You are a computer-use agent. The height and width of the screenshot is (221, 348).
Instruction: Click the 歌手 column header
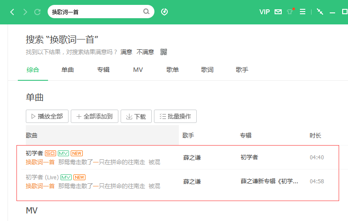coord(188,135)
